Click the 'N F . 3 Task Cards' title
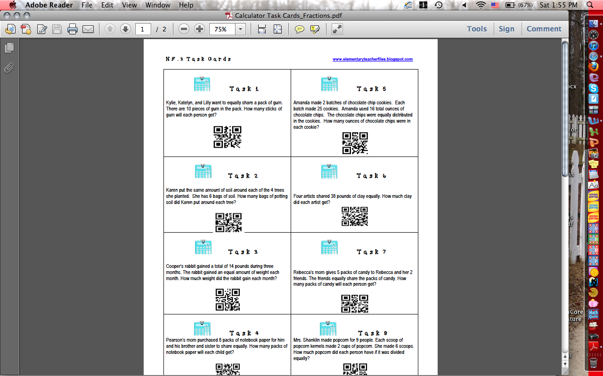This screenshot has height=376, width=603. click(198, 59)
